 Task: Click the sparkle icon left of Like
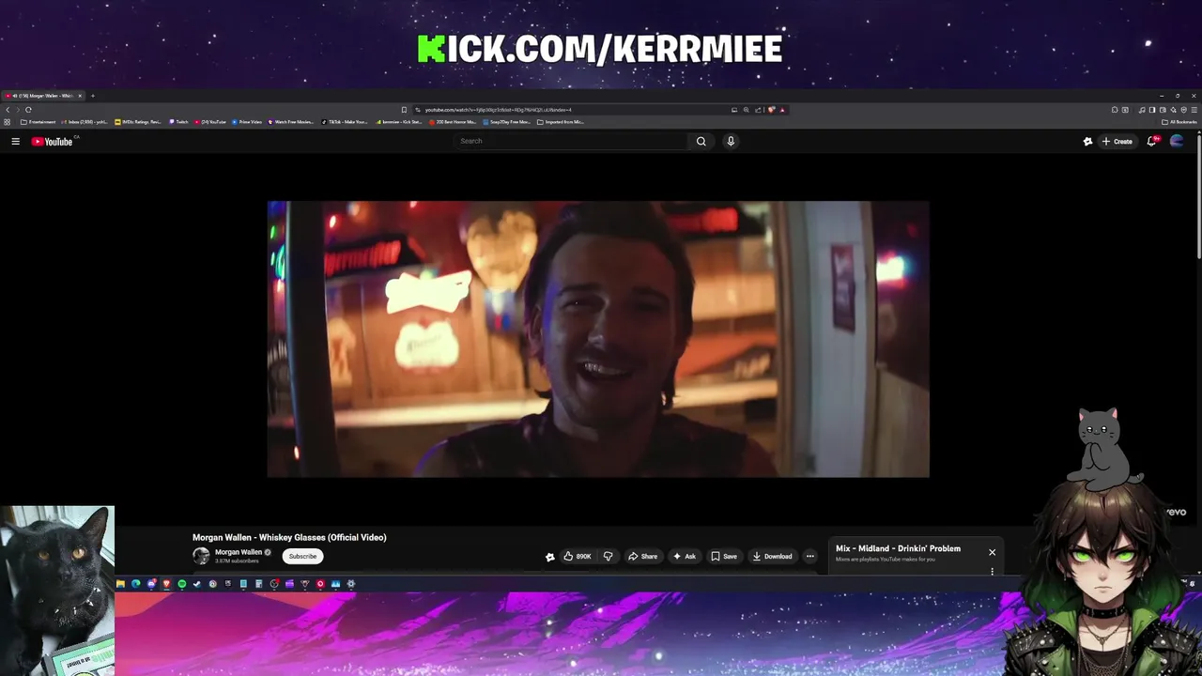(550, 557)
